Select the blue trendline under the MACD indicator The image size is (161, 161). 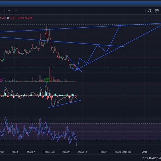coord(66,104)
